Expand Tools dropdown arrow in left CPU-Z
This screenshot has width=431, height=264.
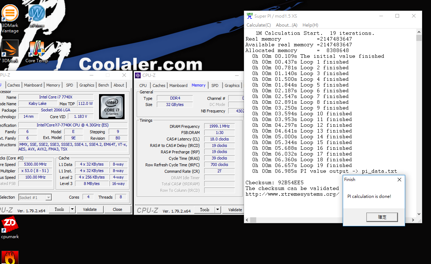[x=72, y=209]
